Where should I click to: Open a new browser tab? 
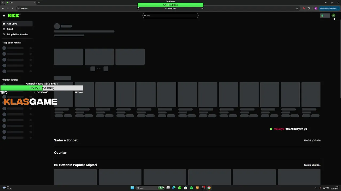(x=39, y=3)
